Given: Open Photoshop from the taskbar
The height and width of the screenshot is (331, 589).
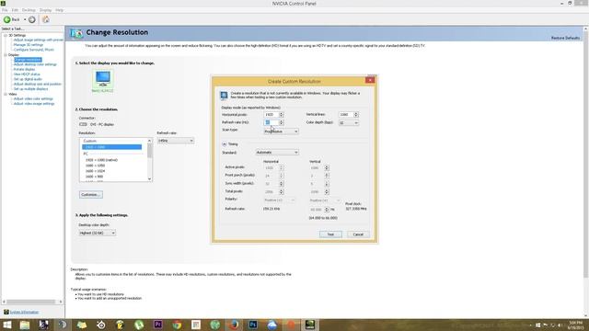Looking at the screenshot, I should (253, 325).
